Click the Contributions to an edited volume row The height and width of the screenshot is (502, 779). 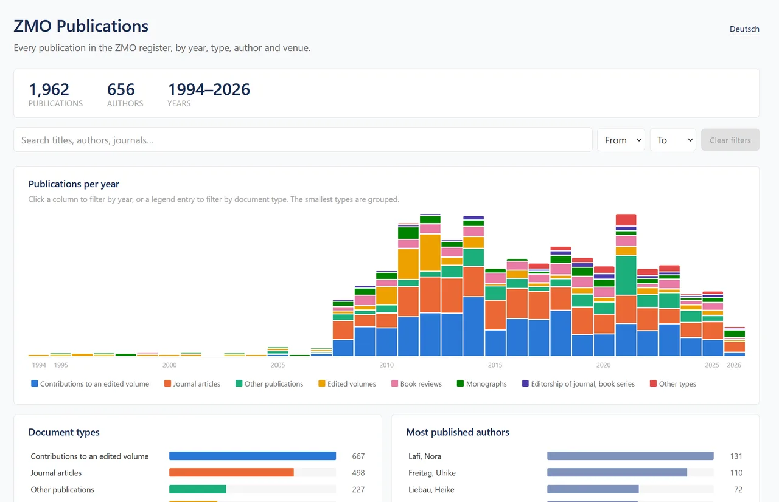coord(198,456)
